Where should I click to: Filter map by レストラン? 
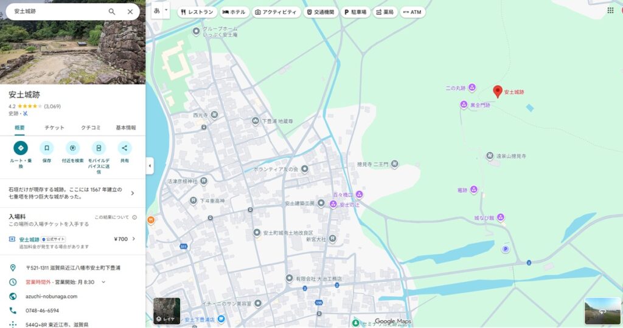[x=196, y=12]
